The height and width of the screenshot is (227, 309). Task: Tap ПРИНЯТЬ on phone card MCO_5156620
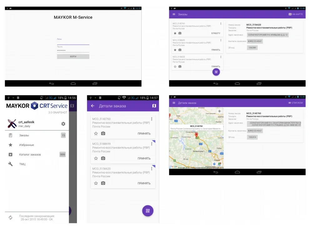click(144, 183)
